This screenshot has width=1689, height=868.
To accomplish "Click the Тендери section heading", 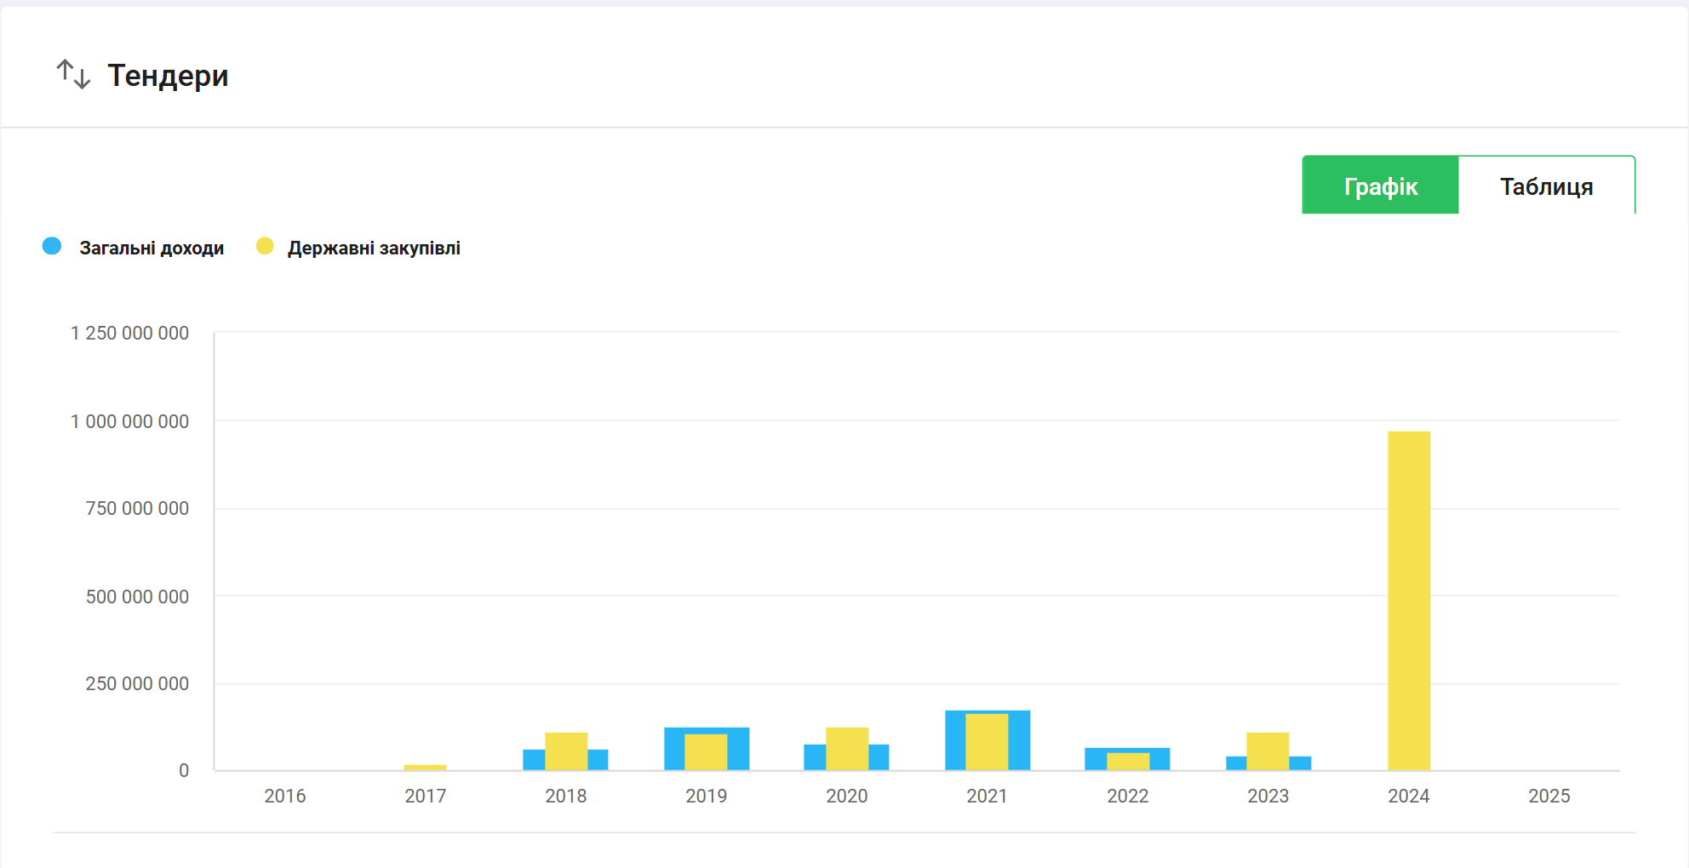I will coord(168,76).
